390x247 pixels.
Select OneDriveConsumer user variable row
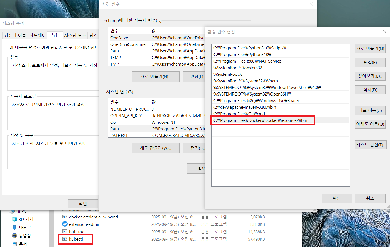pos(157,44)
